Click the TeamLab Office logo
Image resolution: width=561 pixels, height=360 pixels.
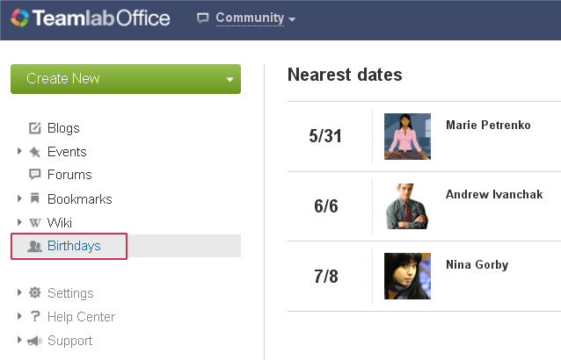click(91, 18)
